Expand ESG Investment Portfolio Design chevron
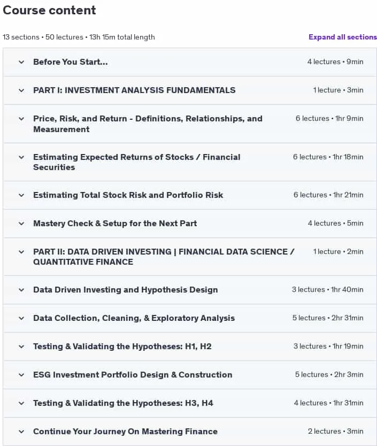Viewport: 377px width, 446px height. [x=21, y=375]
